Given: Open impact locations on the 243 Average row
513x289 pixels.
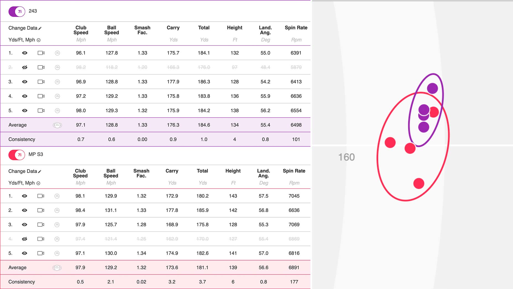Looking at the screenshot, I should coord(57,125).
